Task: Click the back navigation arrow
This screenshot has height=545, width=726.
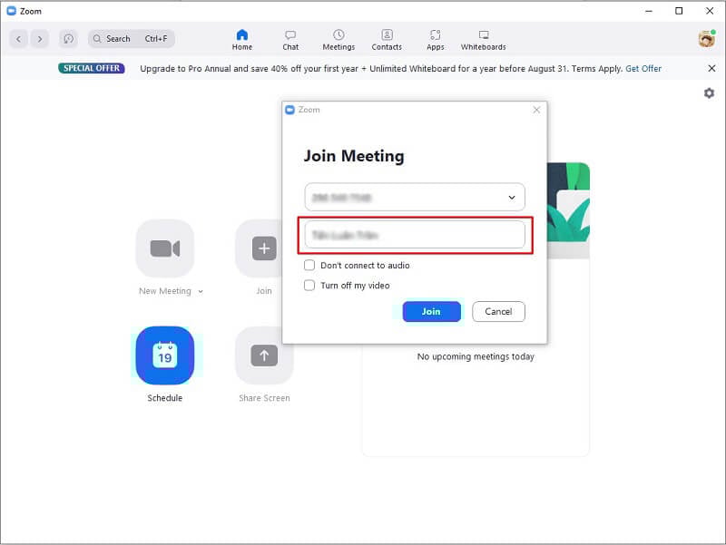Action: tap(18, 39)
